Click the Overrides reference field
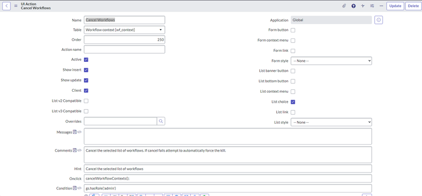Viewport: 422px width, 196px height. coord(120,121)
